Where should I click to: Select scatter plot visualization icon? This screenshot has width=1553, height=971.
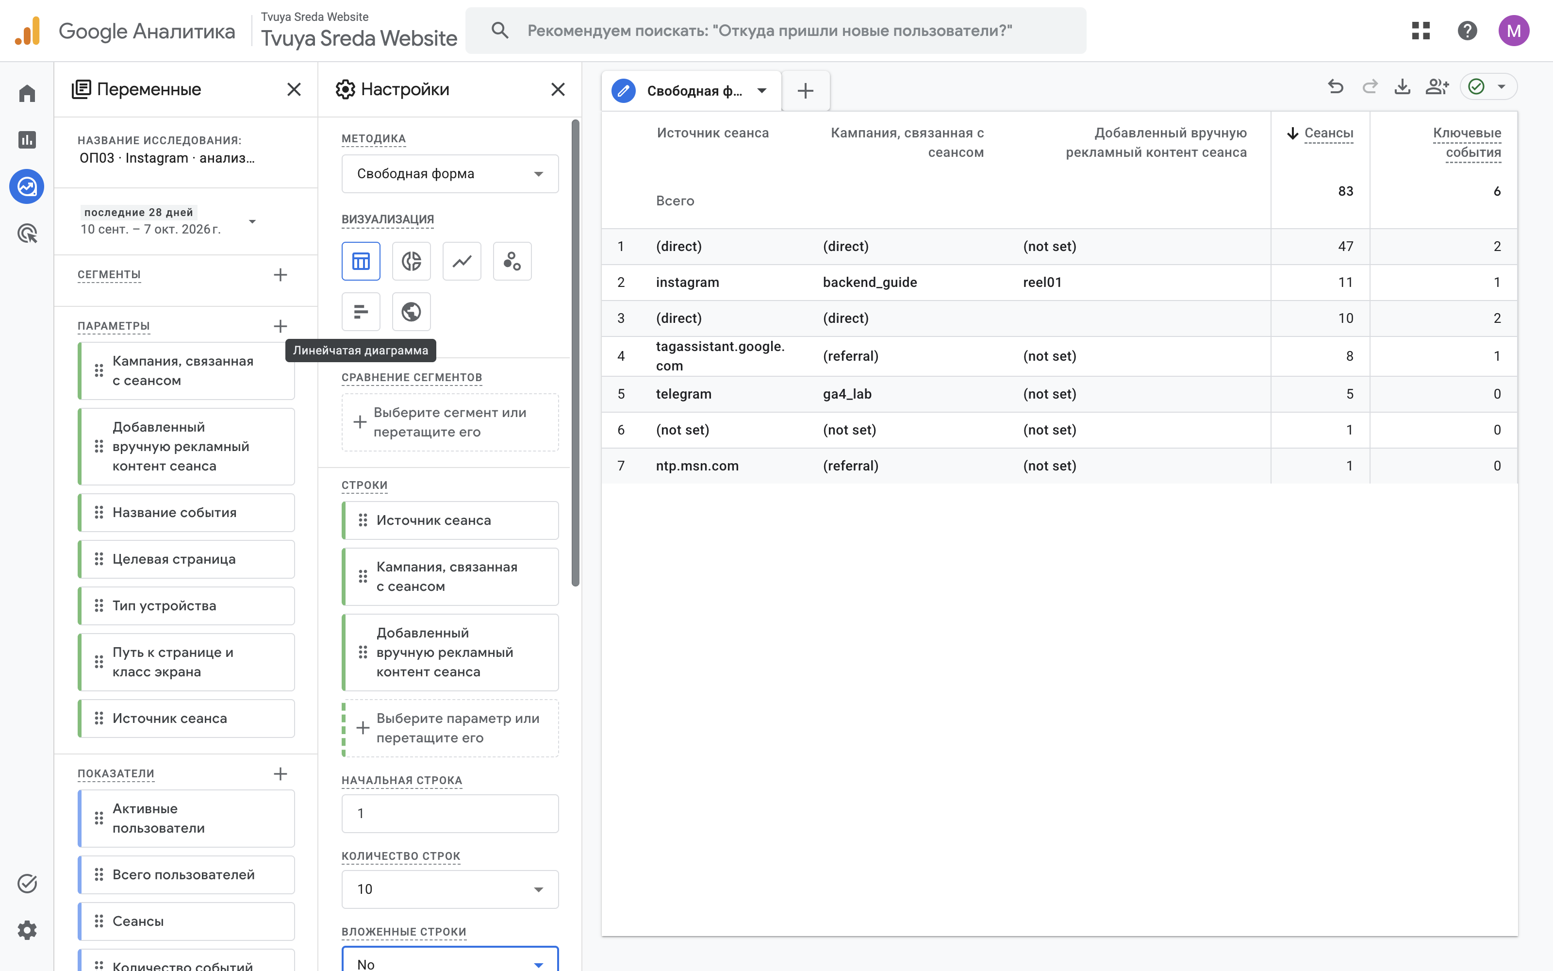click(512, 261)
